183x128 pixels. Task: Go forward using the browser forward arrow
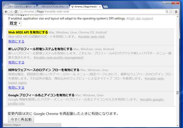click(11, 12)
